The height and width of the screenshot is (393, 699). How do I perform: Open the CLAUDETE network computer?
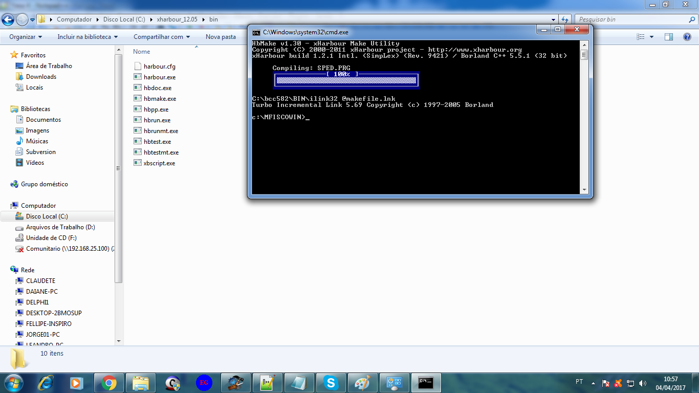[x=40, y=281]
